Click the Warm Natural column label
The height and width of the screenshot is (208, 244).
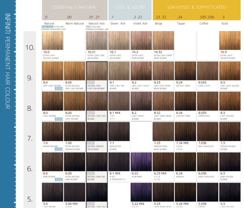tap(75, 23)
